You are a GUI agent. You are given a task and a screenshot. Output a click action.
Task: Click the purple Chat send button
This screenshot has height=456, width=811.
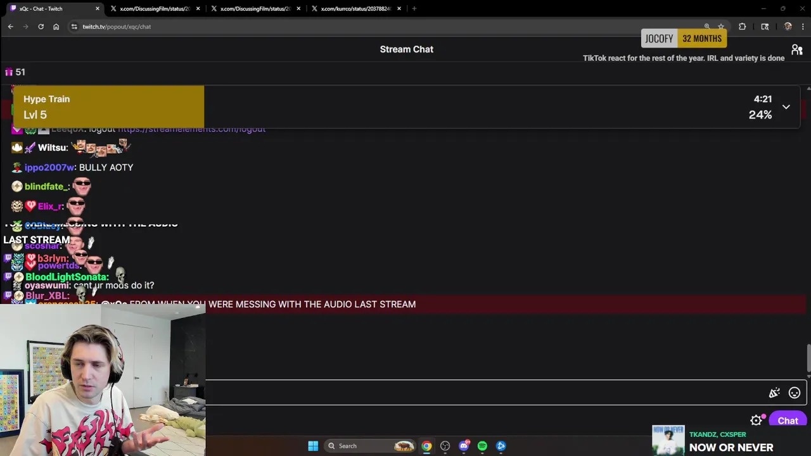(788, 421)
